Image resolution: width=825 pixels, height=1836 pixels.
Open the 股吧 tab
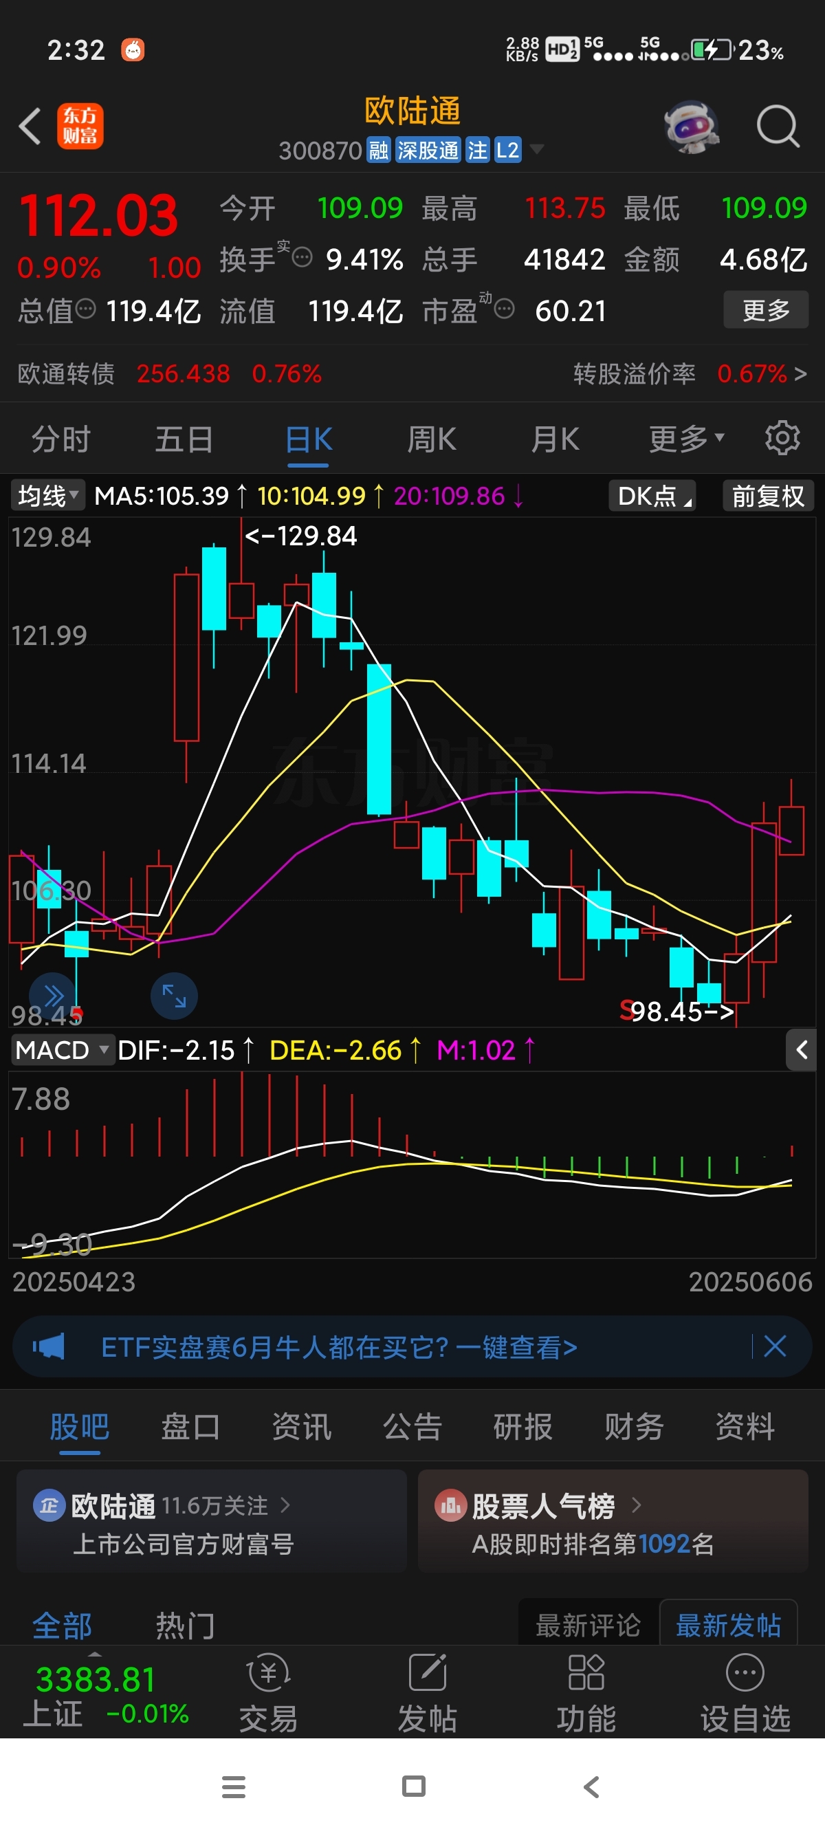click(79, 1426)
